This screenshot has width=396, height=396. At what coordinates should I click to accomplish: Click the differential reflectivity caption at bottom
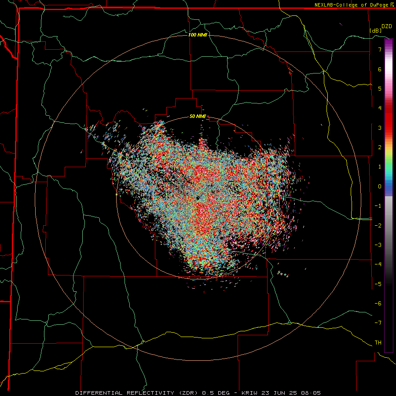tap(198, 393)
